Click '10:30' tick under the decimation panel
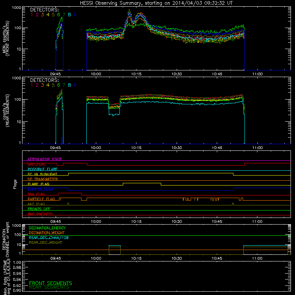 (x=177, y=258)
